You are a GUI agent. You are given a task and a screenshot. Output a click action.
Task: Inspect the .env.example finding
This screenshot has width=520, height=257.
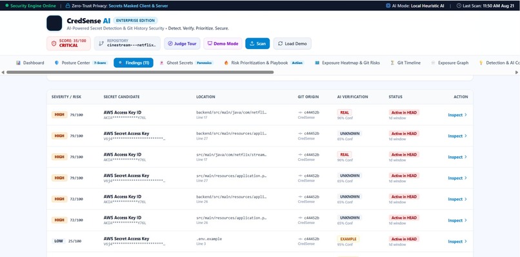[x=457, y=242]
